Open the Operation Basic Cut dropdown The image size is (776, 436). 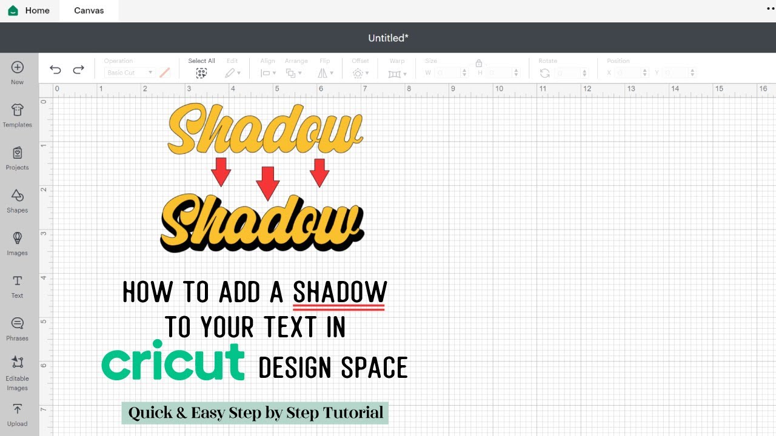pyautogui.click(x=130, y=73)
